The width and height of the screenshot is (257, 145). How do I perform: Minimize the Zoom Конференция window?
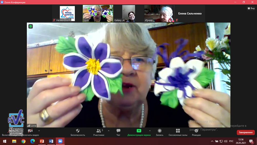click(x=235, y=2)
